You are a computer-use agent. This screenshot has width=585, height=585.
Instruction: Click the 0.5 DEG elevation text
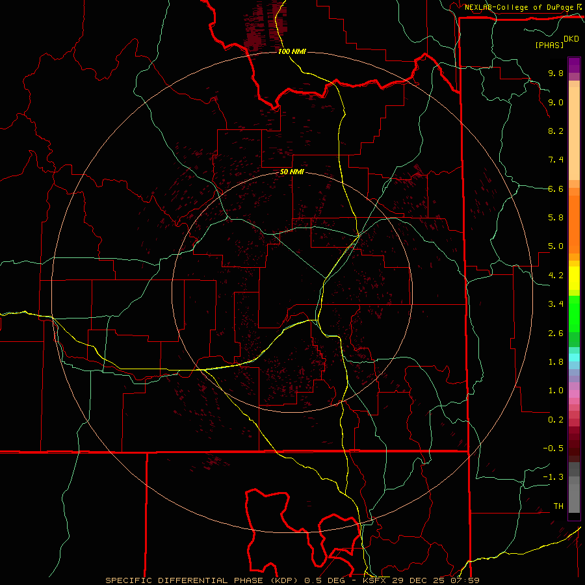pos(324,580)
